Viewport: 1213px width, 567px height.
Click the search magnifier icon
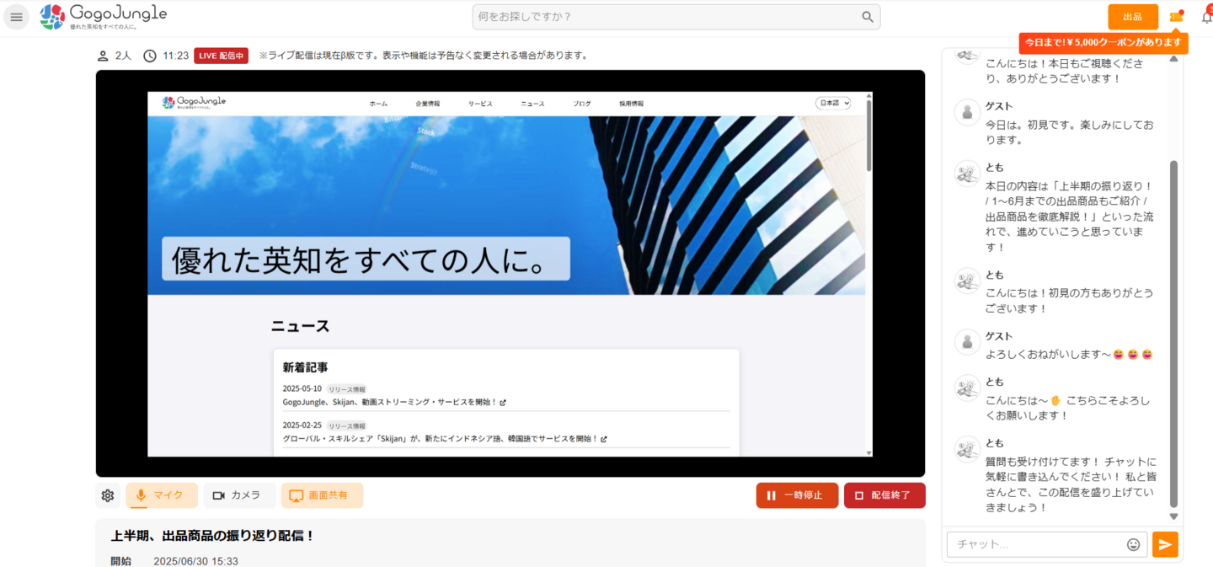point(868,17)
